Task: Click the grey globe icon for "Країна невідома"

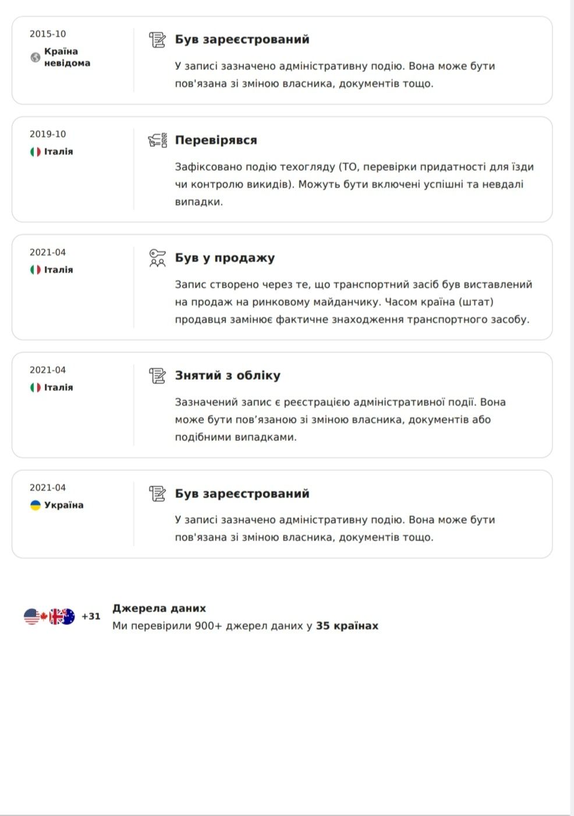Action: pyautogui.click(x=36, y=57)
